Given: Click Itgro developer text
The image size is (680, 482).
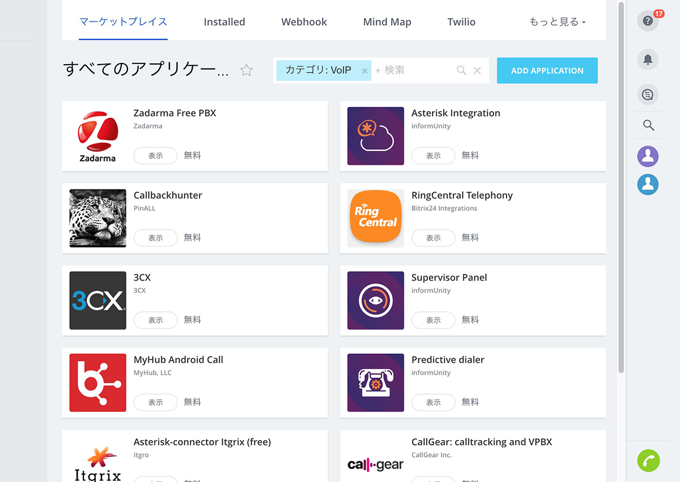Looking at the screenshot, I should [x=141, y=455].
